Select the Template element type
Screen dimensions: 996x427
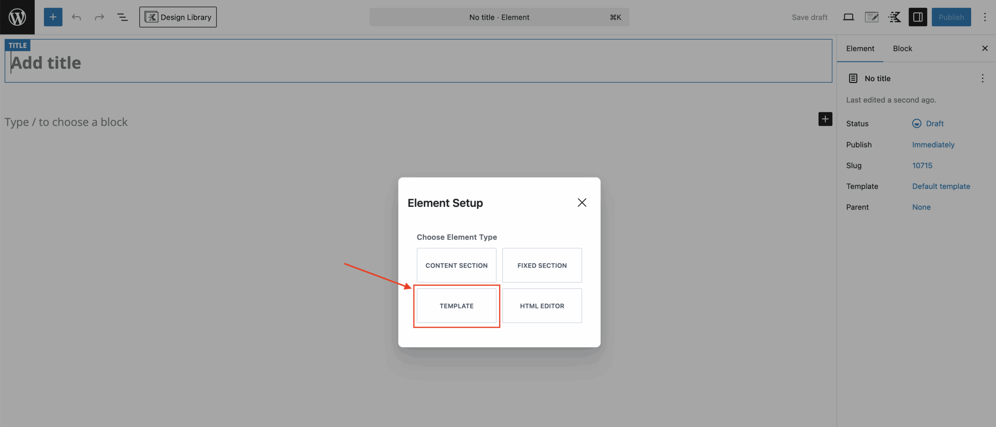click(456, 306)
